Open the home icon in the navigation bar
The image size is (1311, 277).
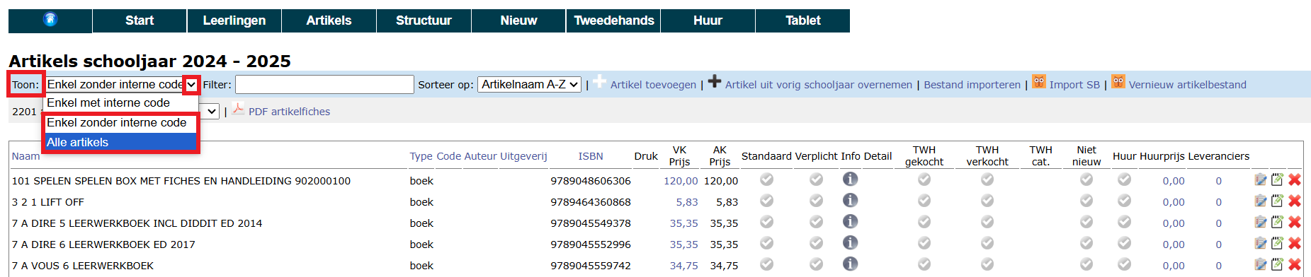point(50,19)
